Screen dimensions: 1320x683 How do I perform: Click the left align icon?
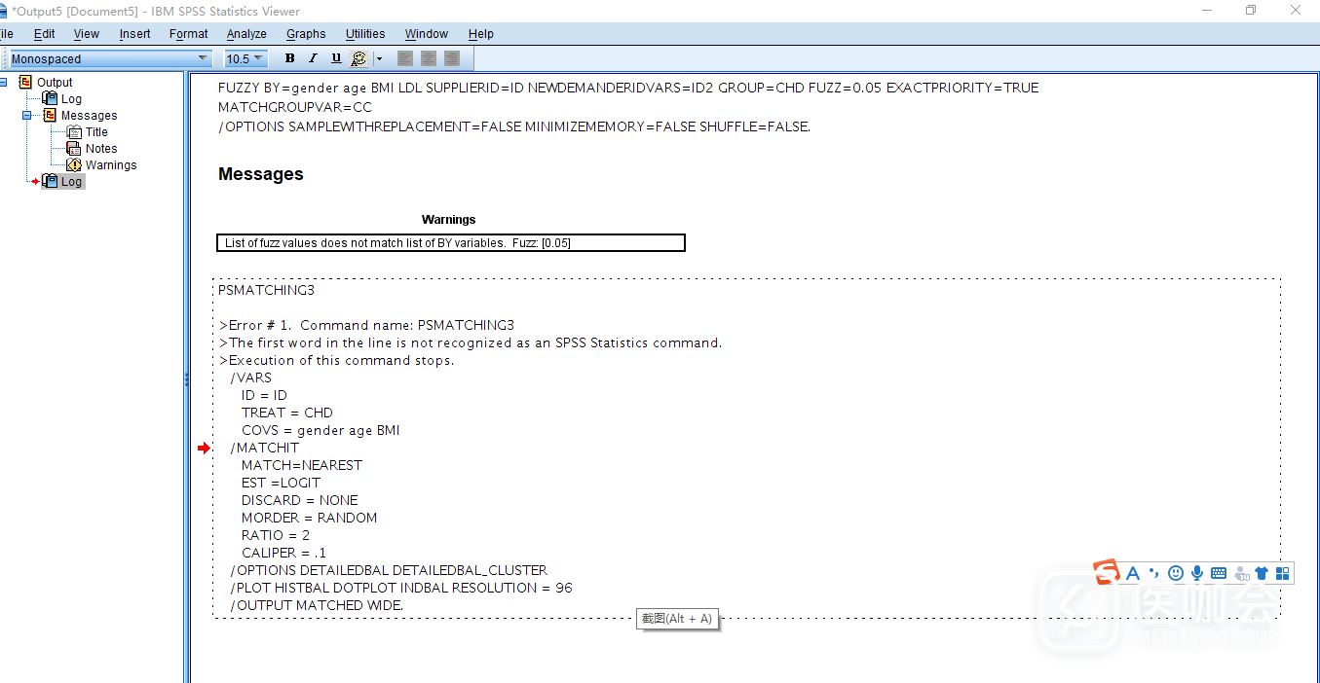click(405, 58)
